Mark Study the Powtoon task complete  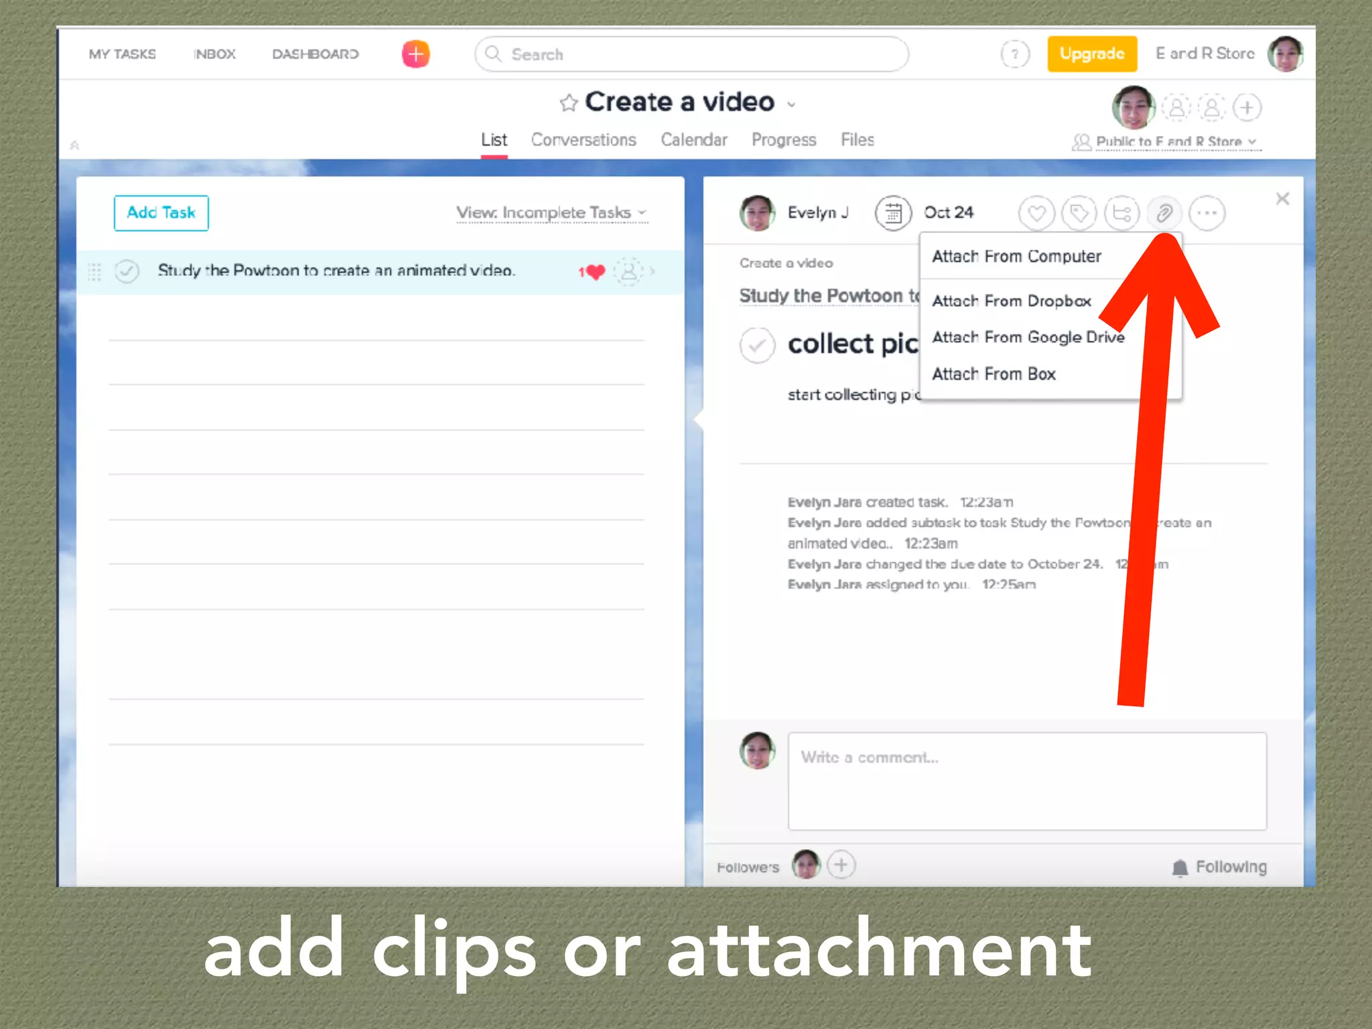[127, 271]
